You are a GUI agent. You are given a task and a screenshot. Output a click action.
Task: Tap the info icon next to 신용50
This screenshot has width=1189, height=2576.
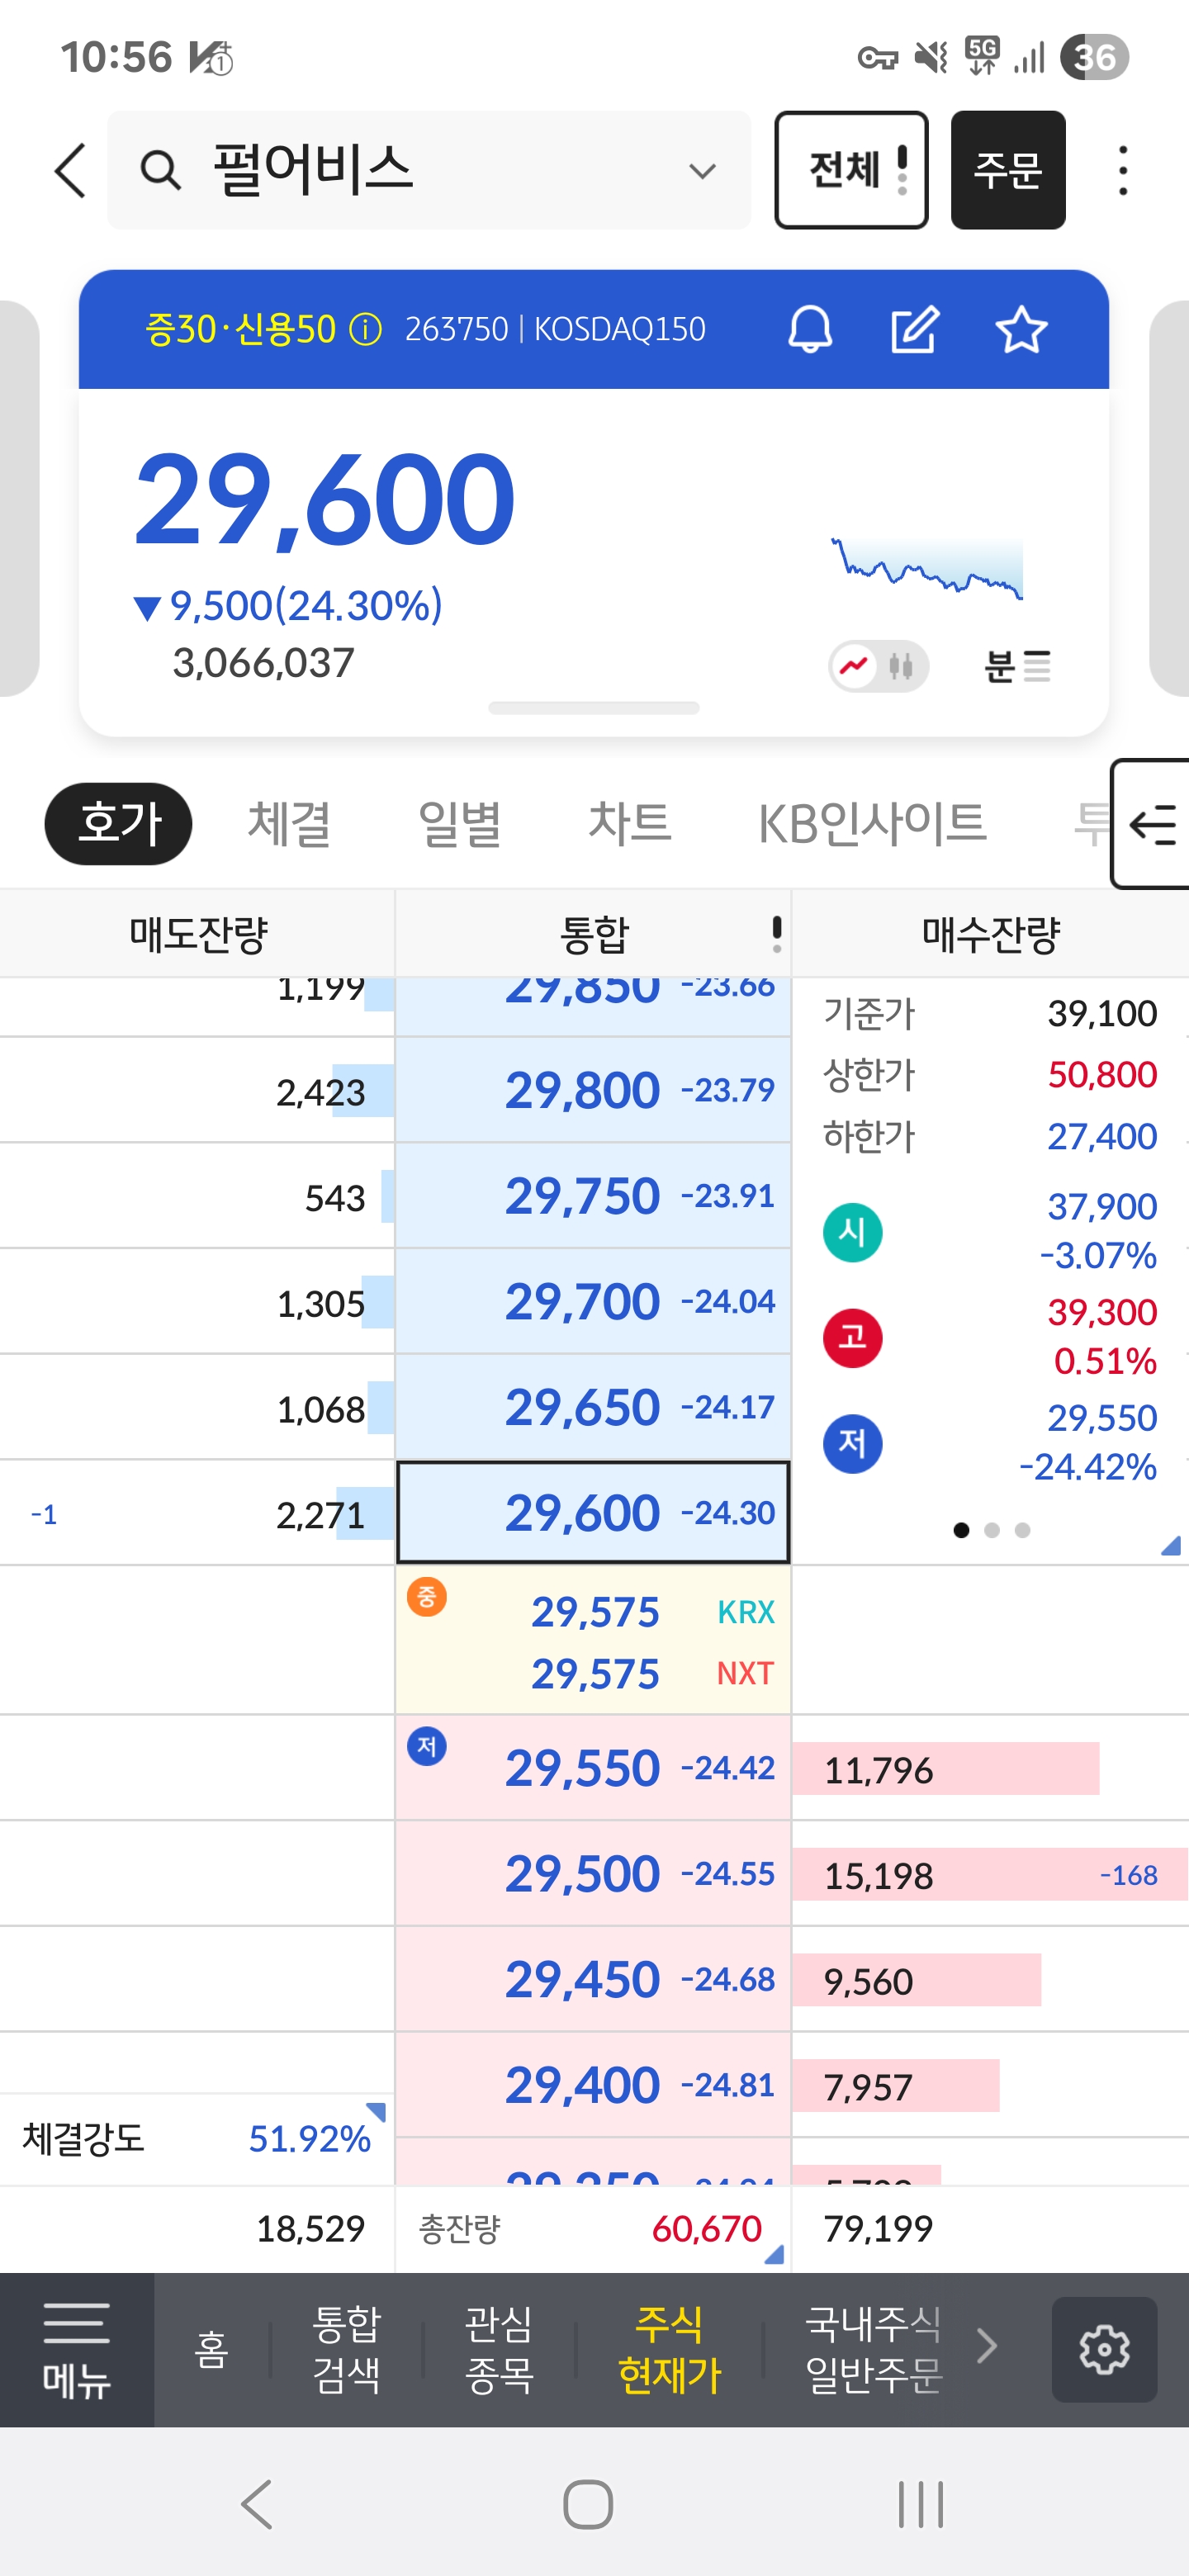(x=366, y=329)
